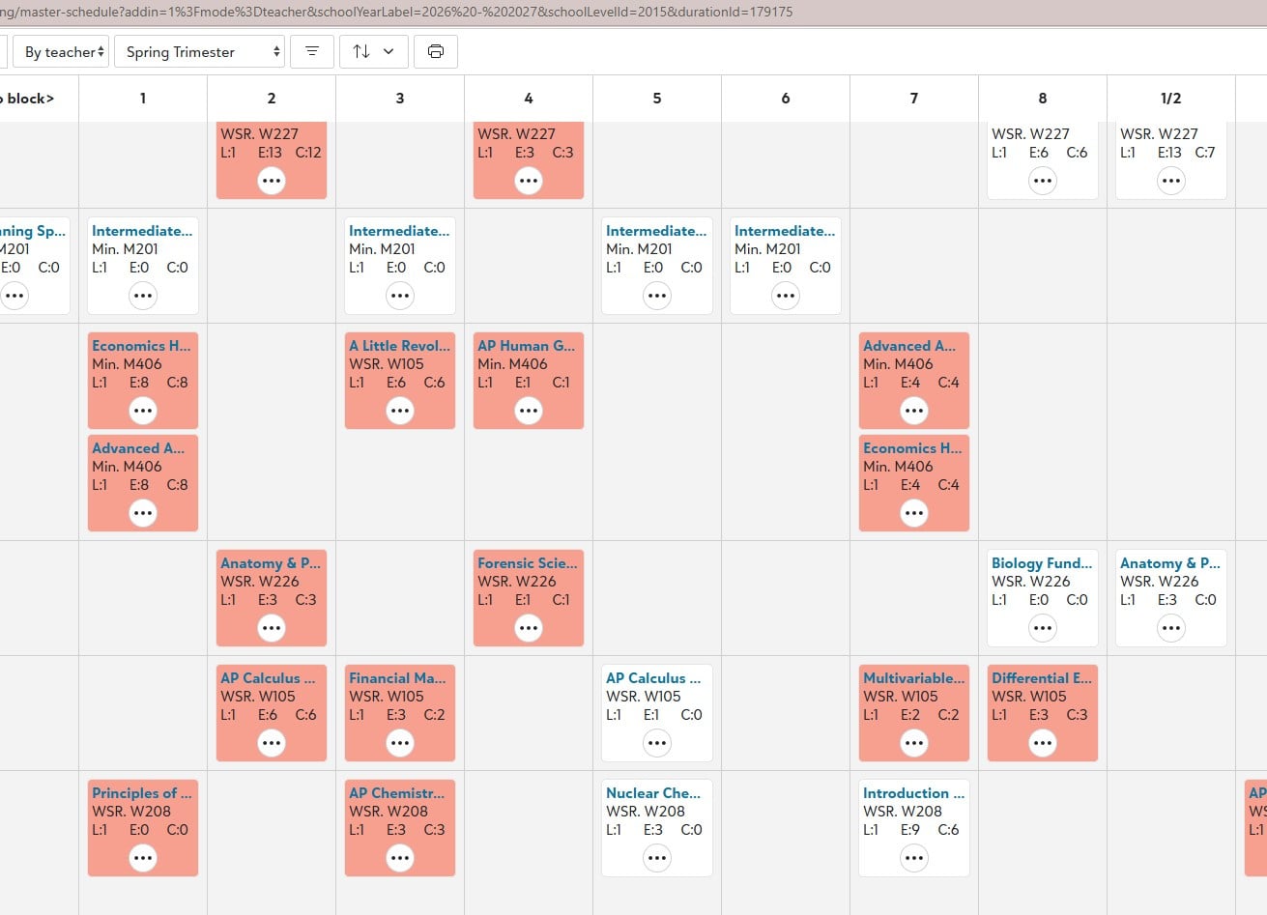Open more options on Anatomy & P... card with C:3
Viewport: 1267px width, 915px height.
[x=272, y=628]
